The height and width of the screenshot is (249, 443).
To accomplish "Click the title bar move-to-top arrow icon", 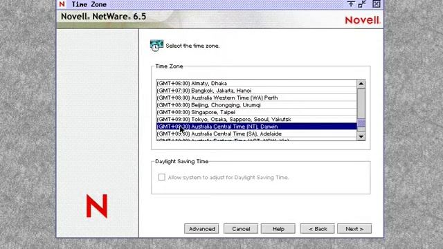I will [351, 4].
